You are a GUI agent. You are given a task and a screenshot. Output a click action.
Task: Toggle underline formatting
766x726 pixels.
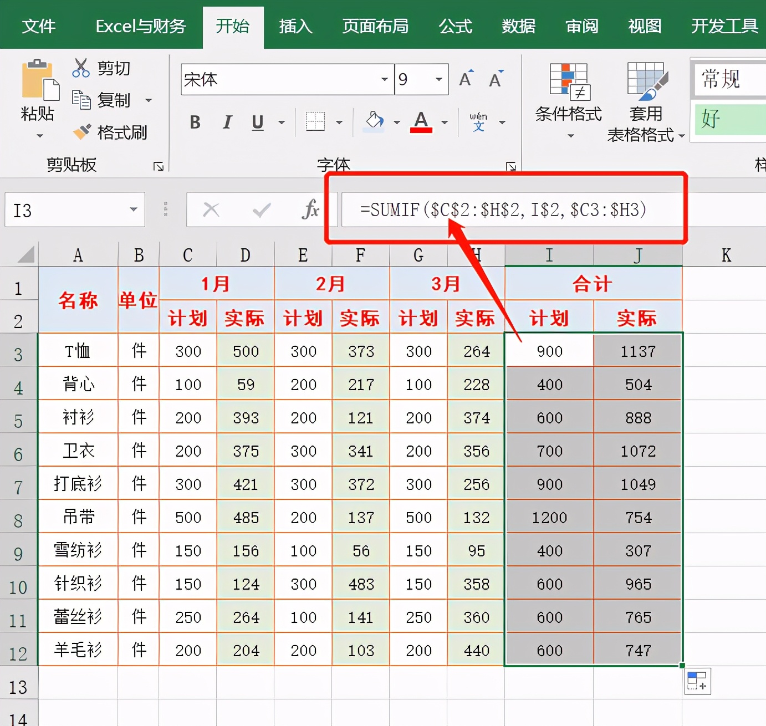[x=257, y=122]
